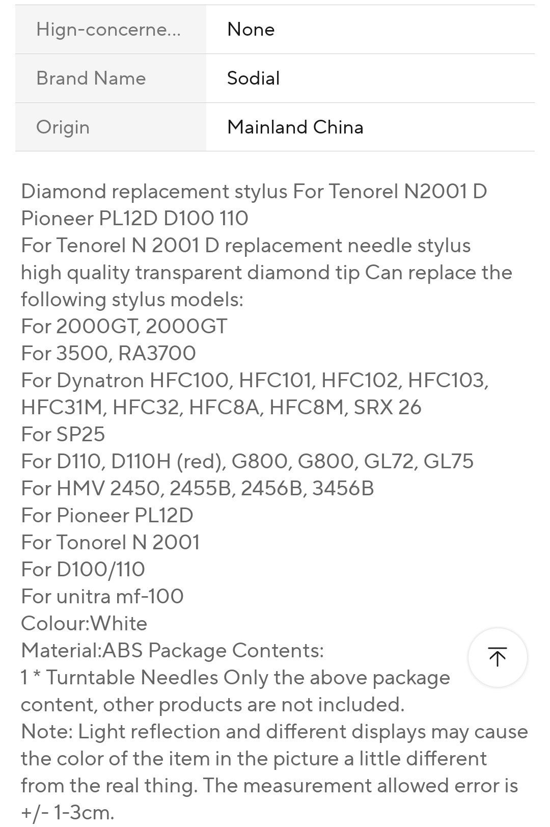Select the truncated 'Hign-concerne...' specification label
Viewport: 550px width, 827px height.
pos(108,30)
